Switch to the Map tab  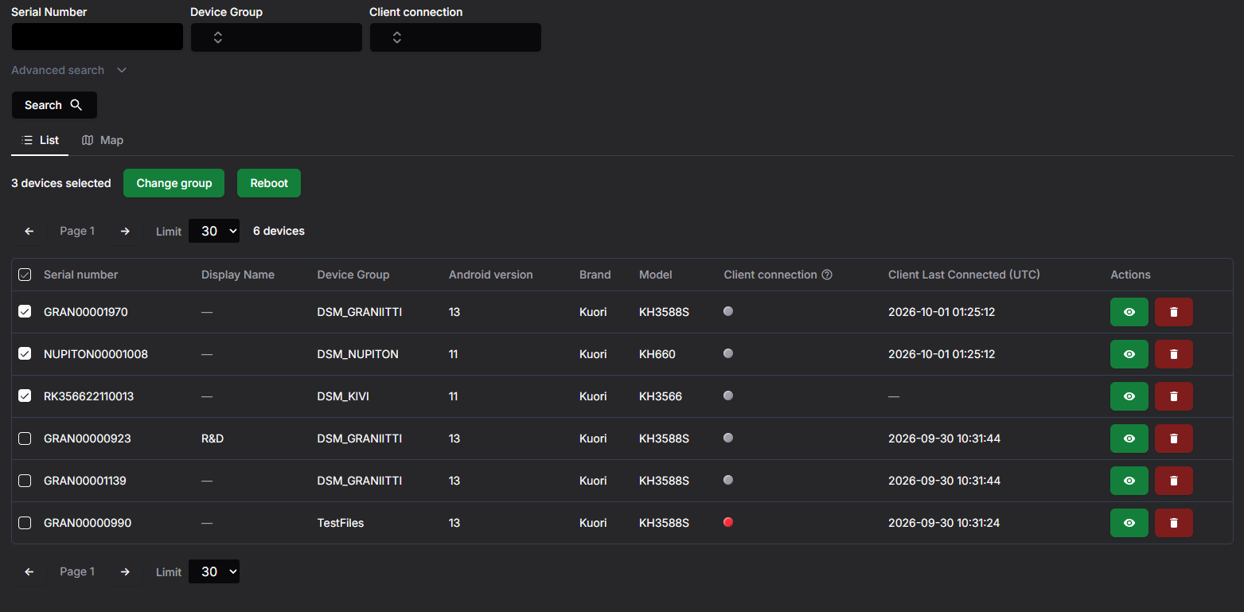103,140
